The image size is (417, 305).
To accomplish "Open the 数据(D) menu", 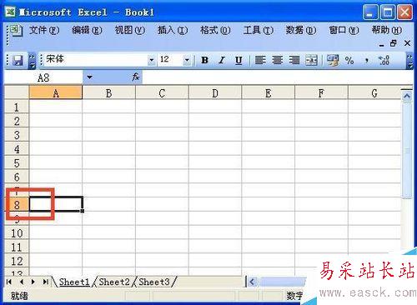I will [x=301, y=30].
